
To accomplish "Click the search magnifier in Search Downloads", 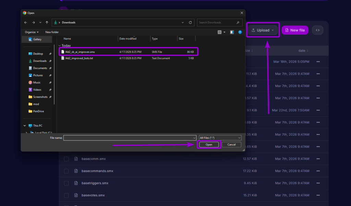I will point(238,22).
